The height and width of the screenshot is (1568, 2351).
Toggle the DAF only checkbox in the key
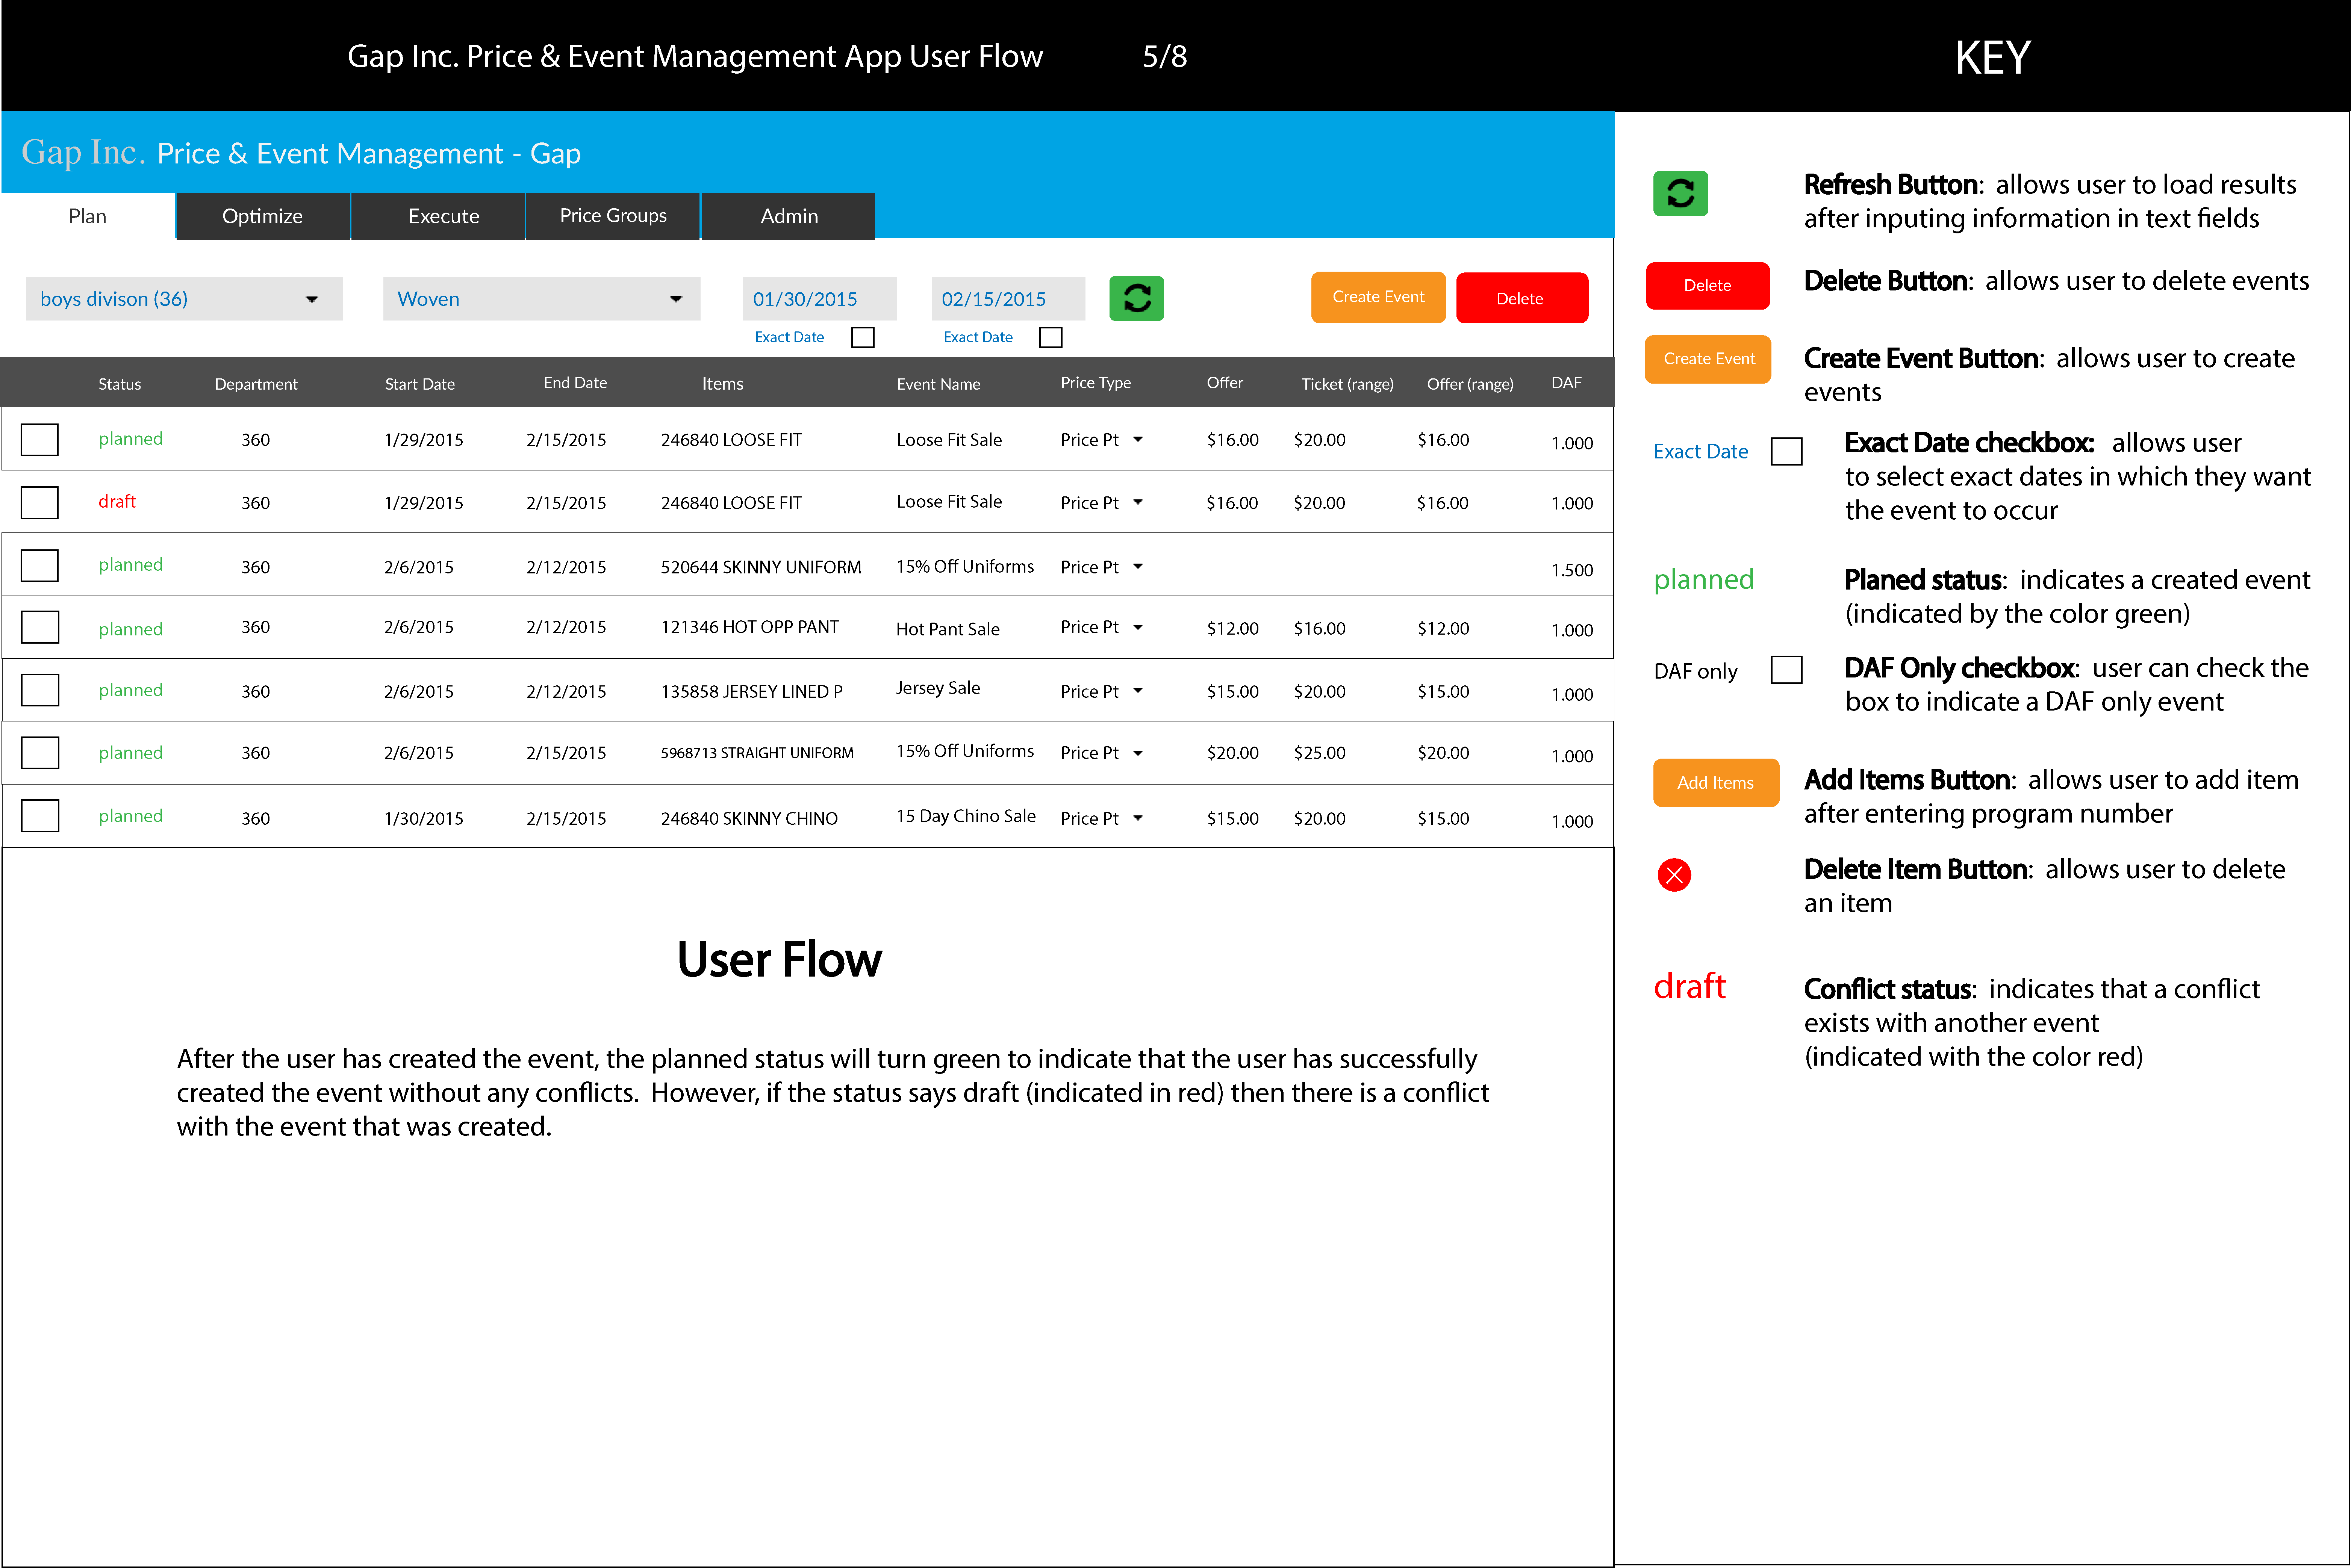click(x=1786, y=670)
